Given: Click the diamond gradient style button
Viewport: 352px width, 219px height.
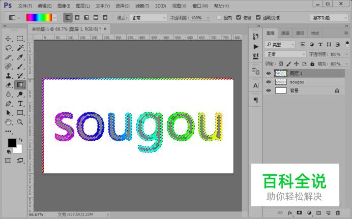Looking at the screenshot, I should [105, 17].
